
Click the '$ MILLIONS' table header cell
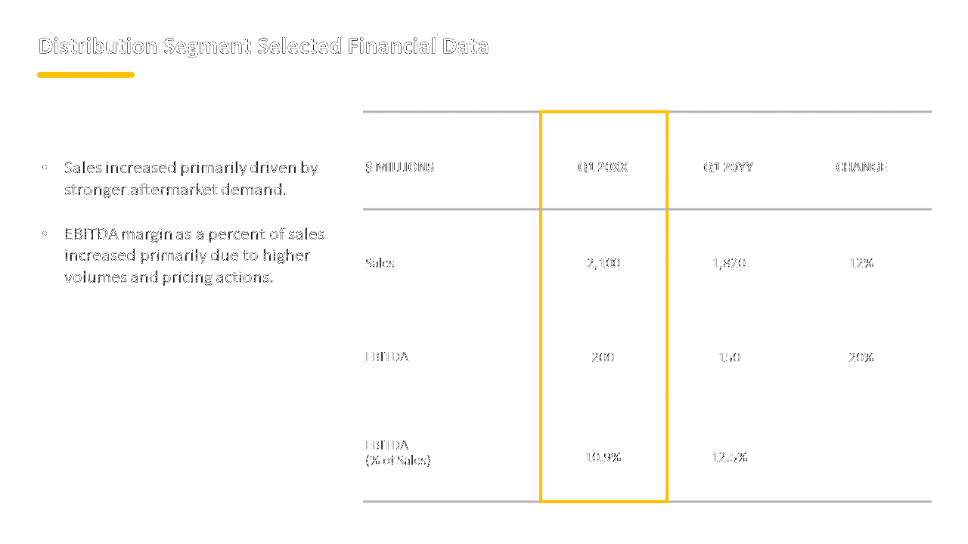click(399, 167)
